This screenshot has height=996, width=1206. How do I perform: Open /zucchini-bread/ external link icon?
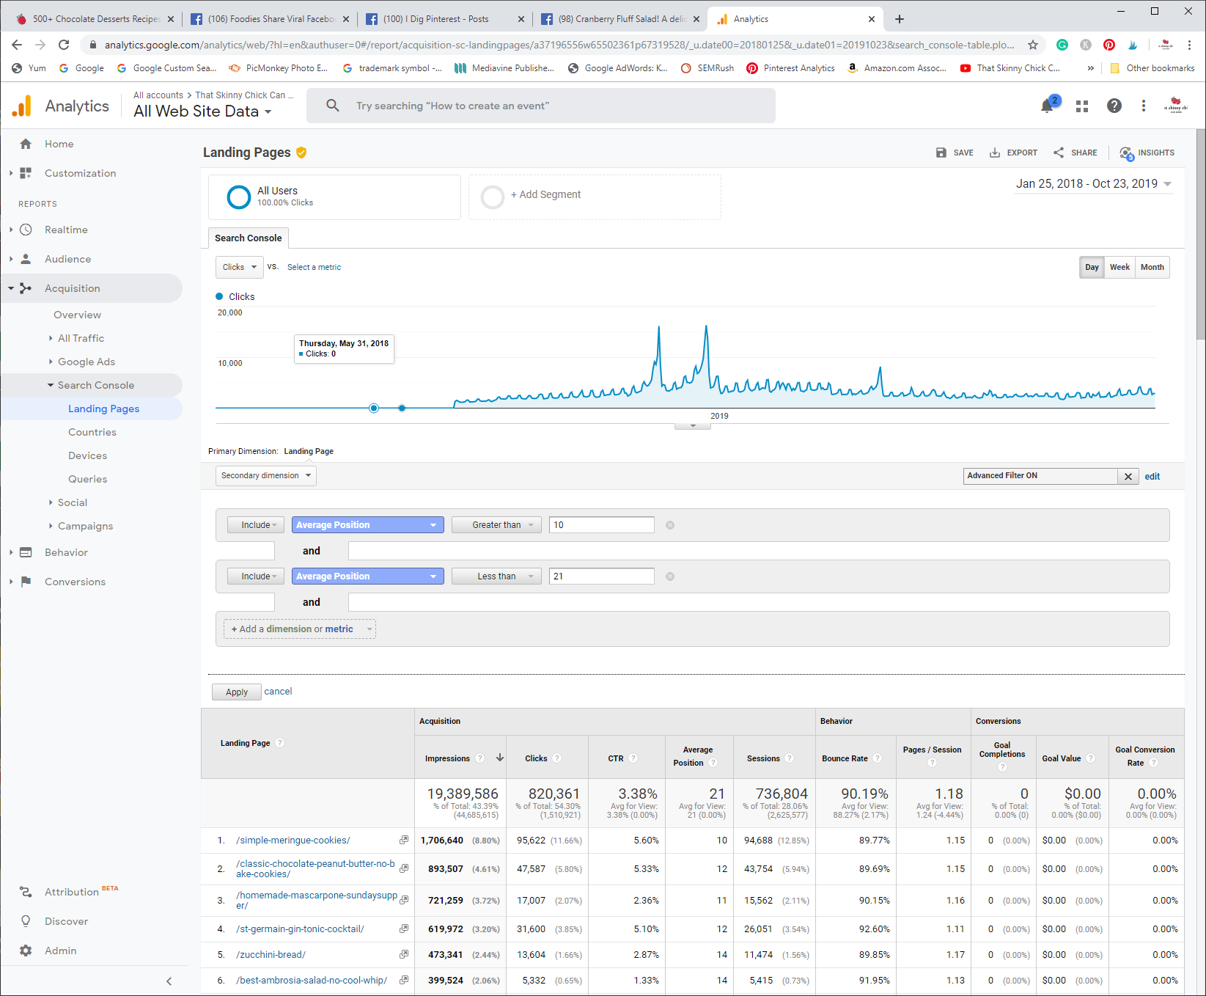pos(404,954)
